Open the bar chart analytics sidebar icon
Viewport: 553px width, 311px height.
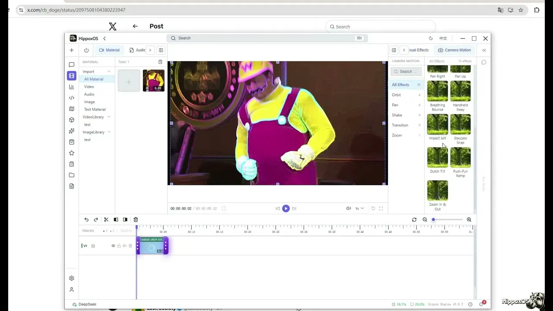(72, 87)
